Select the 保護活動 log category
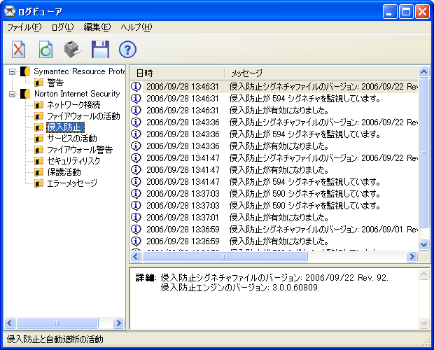The image size is (434, 350). [64, 172]
